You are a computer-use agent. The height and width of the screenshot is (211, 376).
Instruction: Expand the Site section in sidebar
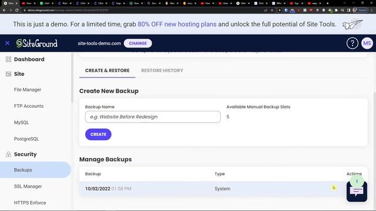pyautogui.click(x=19, y=74)
